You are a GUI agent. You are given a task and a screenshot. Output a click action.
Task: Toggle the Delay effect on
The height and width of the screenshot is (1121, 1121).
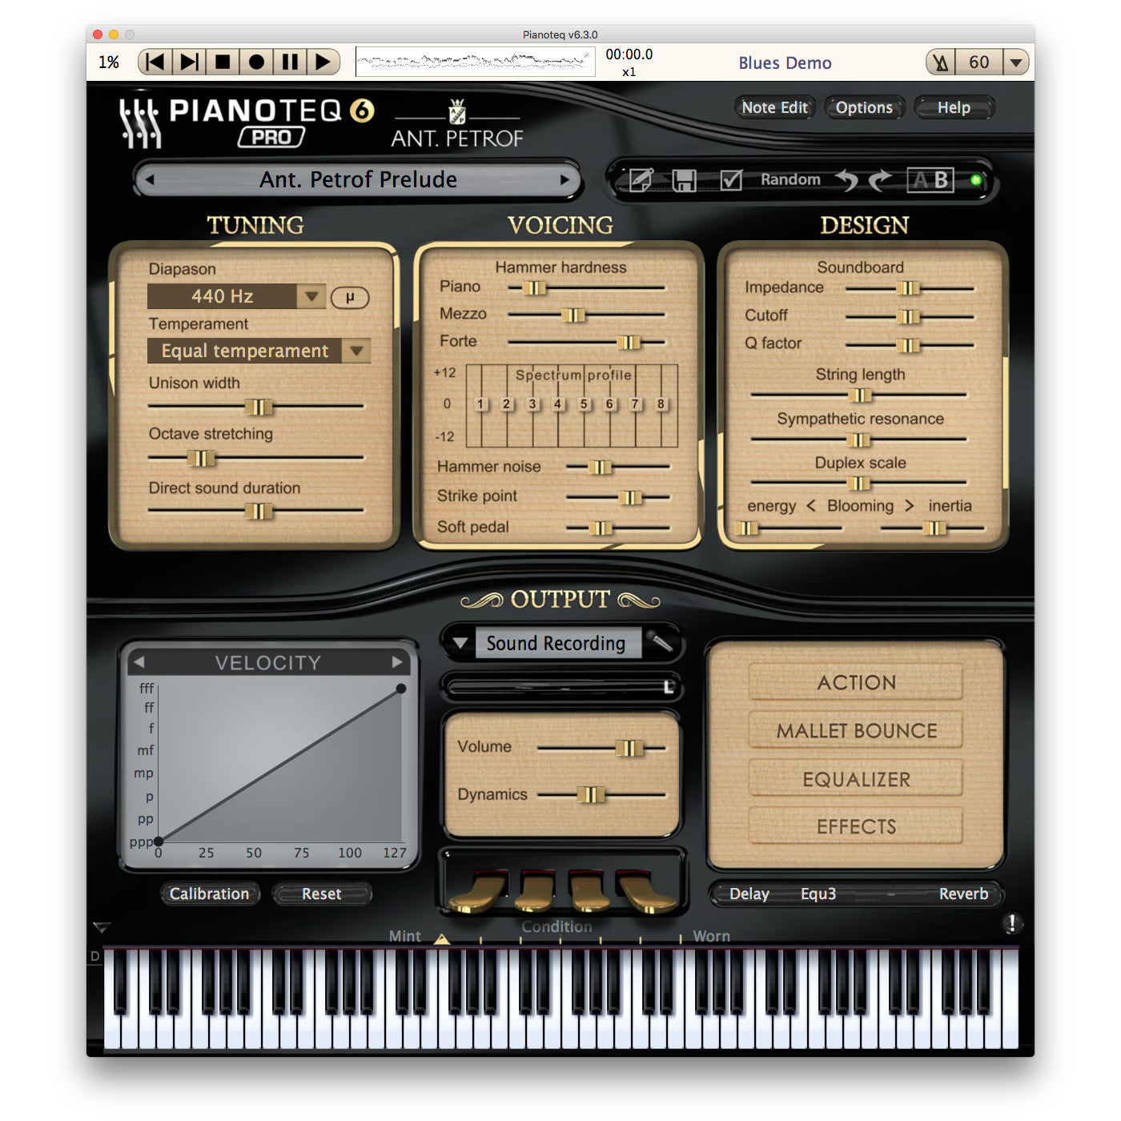[750, 894]
